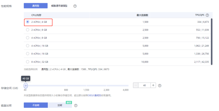Decrease storage with the minus button
This screenshot has height=111, width=219.
136,85
